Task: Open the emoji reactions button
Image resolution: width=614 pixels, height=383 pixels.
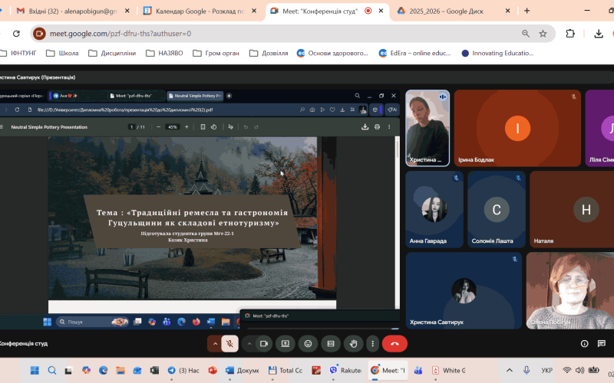Action: pos(308,344)
